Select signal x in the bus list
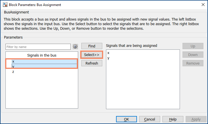Screen dimensions: 208x124 pyautogui.click(x=13, y=61)
